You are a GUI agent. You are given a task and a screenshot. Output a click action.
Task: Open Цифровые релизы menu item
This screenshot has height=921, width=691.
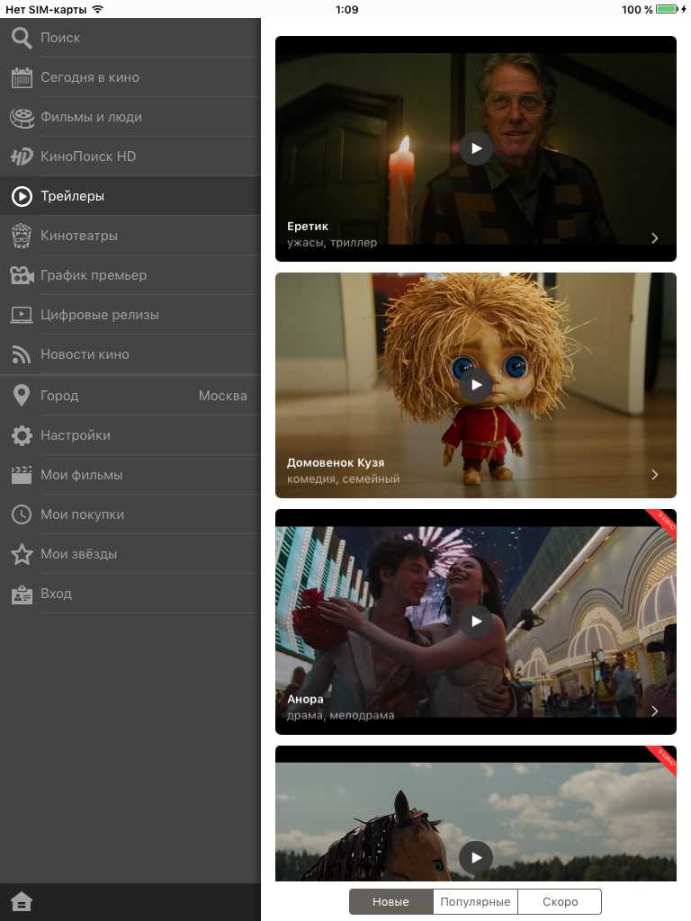(x=130, y=315)
